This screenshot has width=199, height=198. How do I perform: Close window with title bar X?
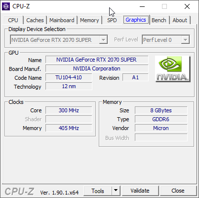tap(187, 6)
